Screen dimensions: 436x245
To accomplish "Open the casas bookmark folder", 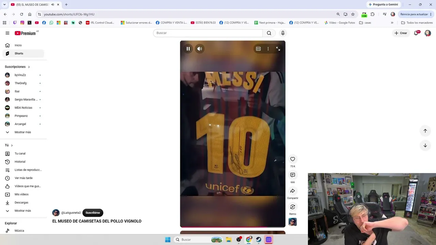I will tap(365, 23).
